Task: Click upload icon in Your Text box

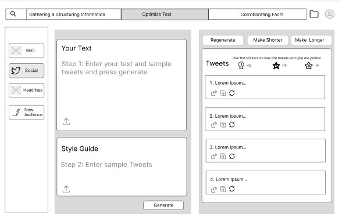Action: [66, 121]
